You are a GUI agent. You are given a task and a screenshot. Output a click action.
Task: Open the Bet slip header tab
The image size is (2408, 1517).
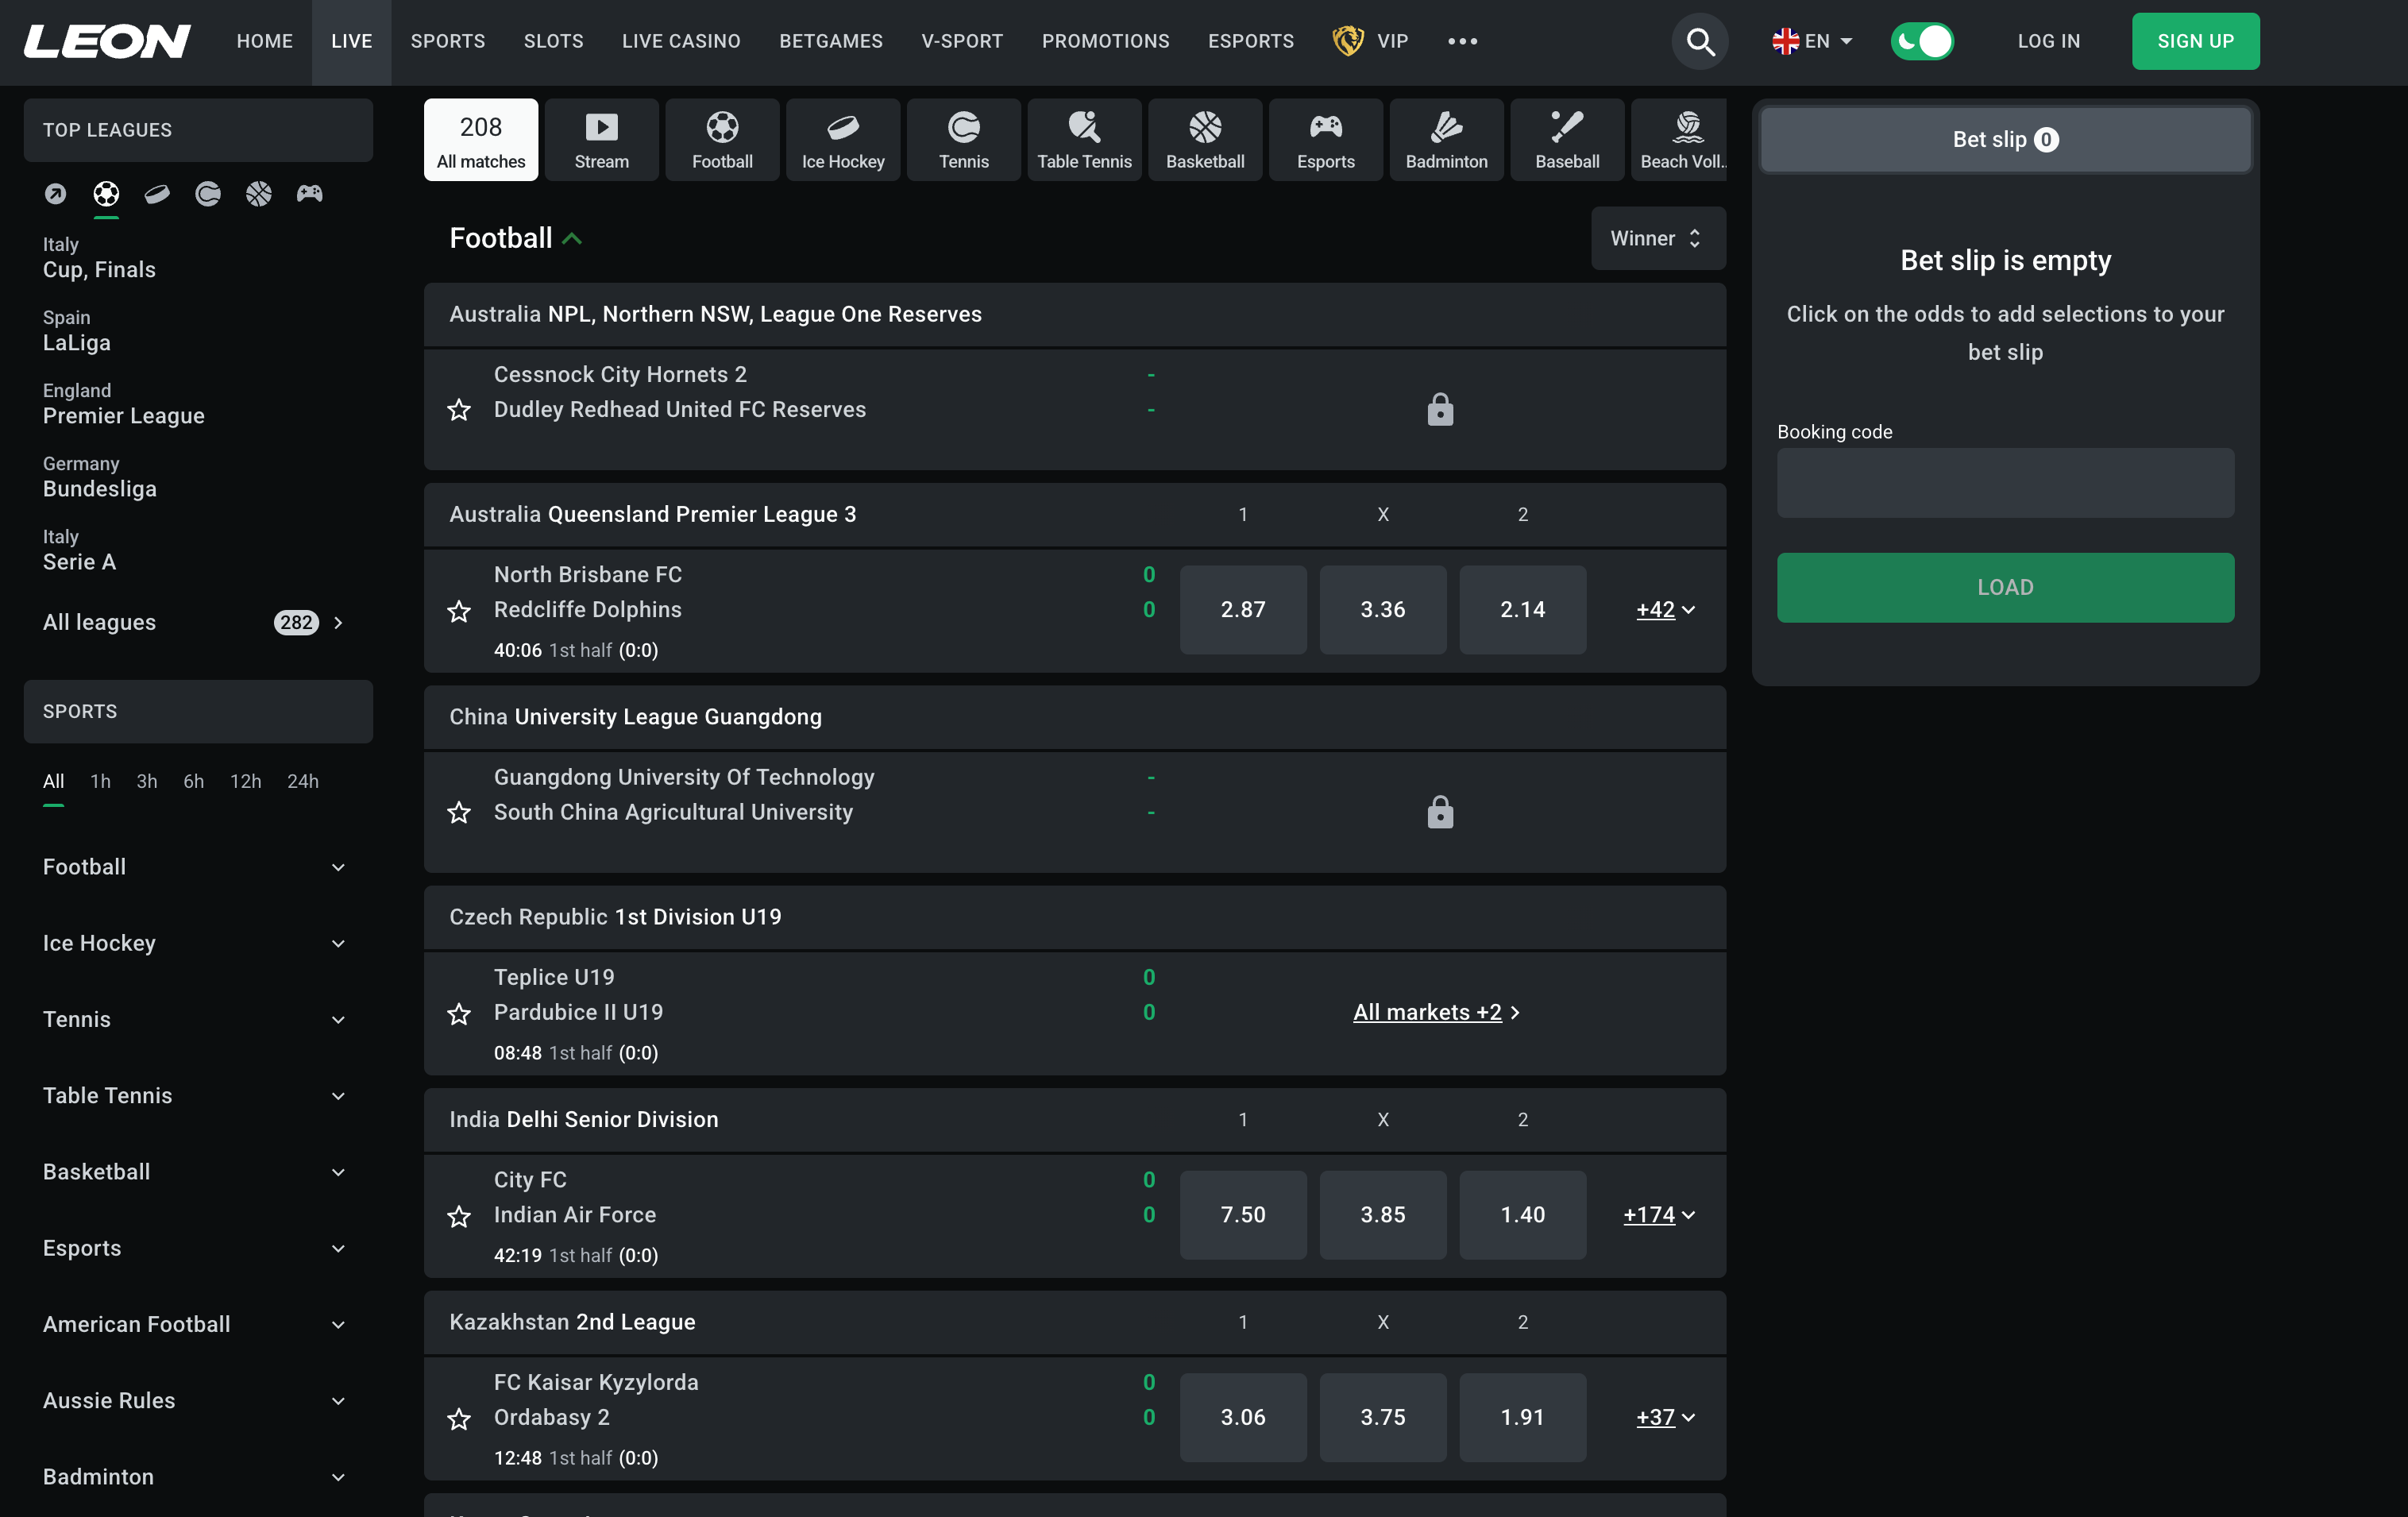coord(2005,139)
